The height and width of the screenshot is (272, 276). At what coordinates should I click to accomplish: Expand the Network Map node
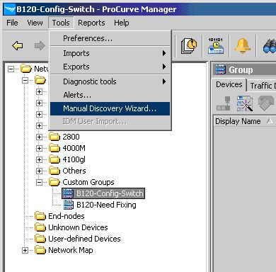[x=25, y=250]
